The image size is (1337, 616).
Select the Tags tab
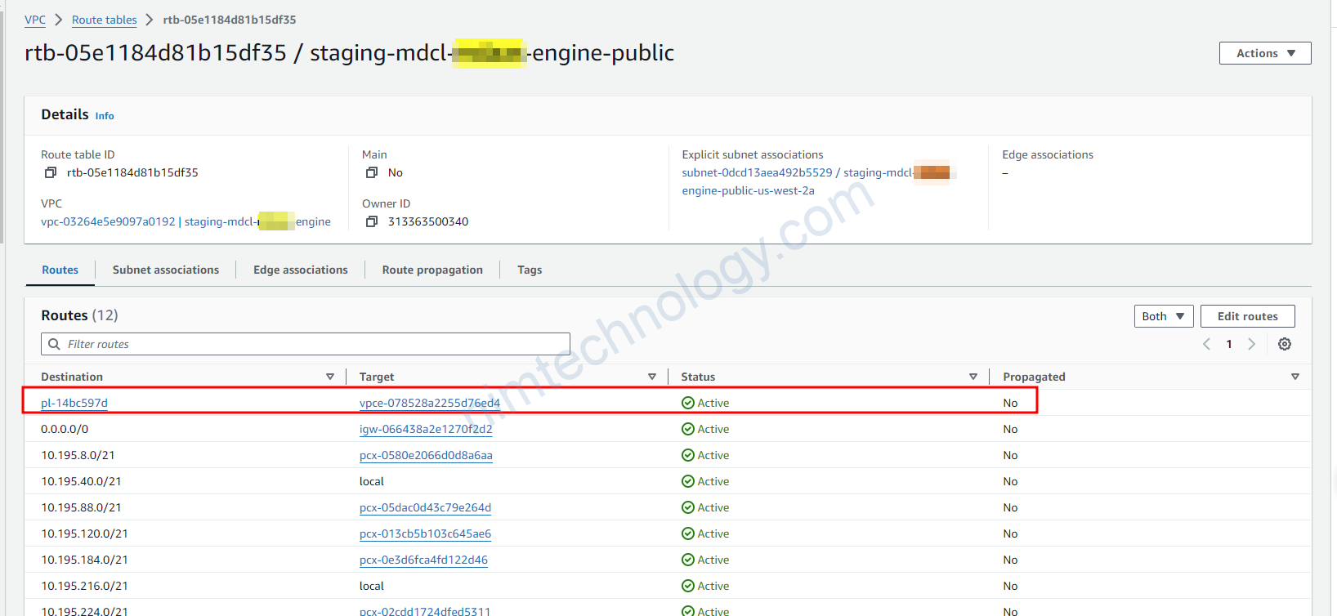[x=530, y=270]
